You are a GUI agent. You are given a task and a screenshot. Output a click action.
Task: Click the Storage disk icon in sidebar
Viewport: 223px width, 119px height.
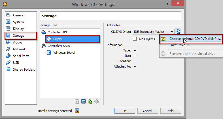pos(8,35)
